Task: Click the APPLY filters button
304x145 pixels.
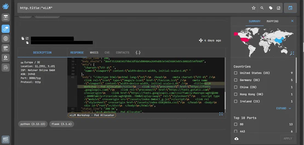Action: tap(288, 139)
